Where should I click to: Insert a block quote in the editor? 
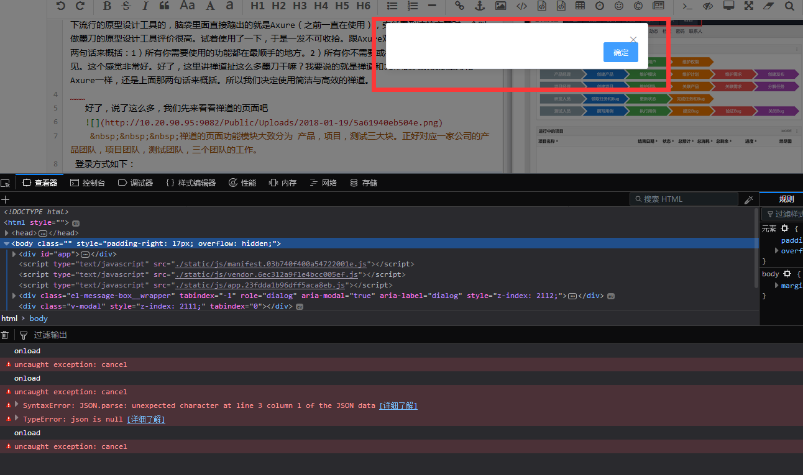(164, 6)
